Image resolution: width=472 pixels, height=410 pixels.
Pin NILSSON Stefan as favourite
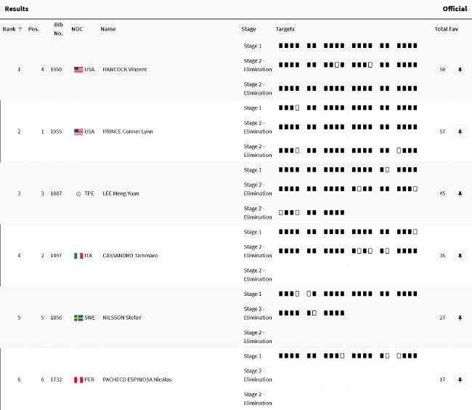point(460,318)
